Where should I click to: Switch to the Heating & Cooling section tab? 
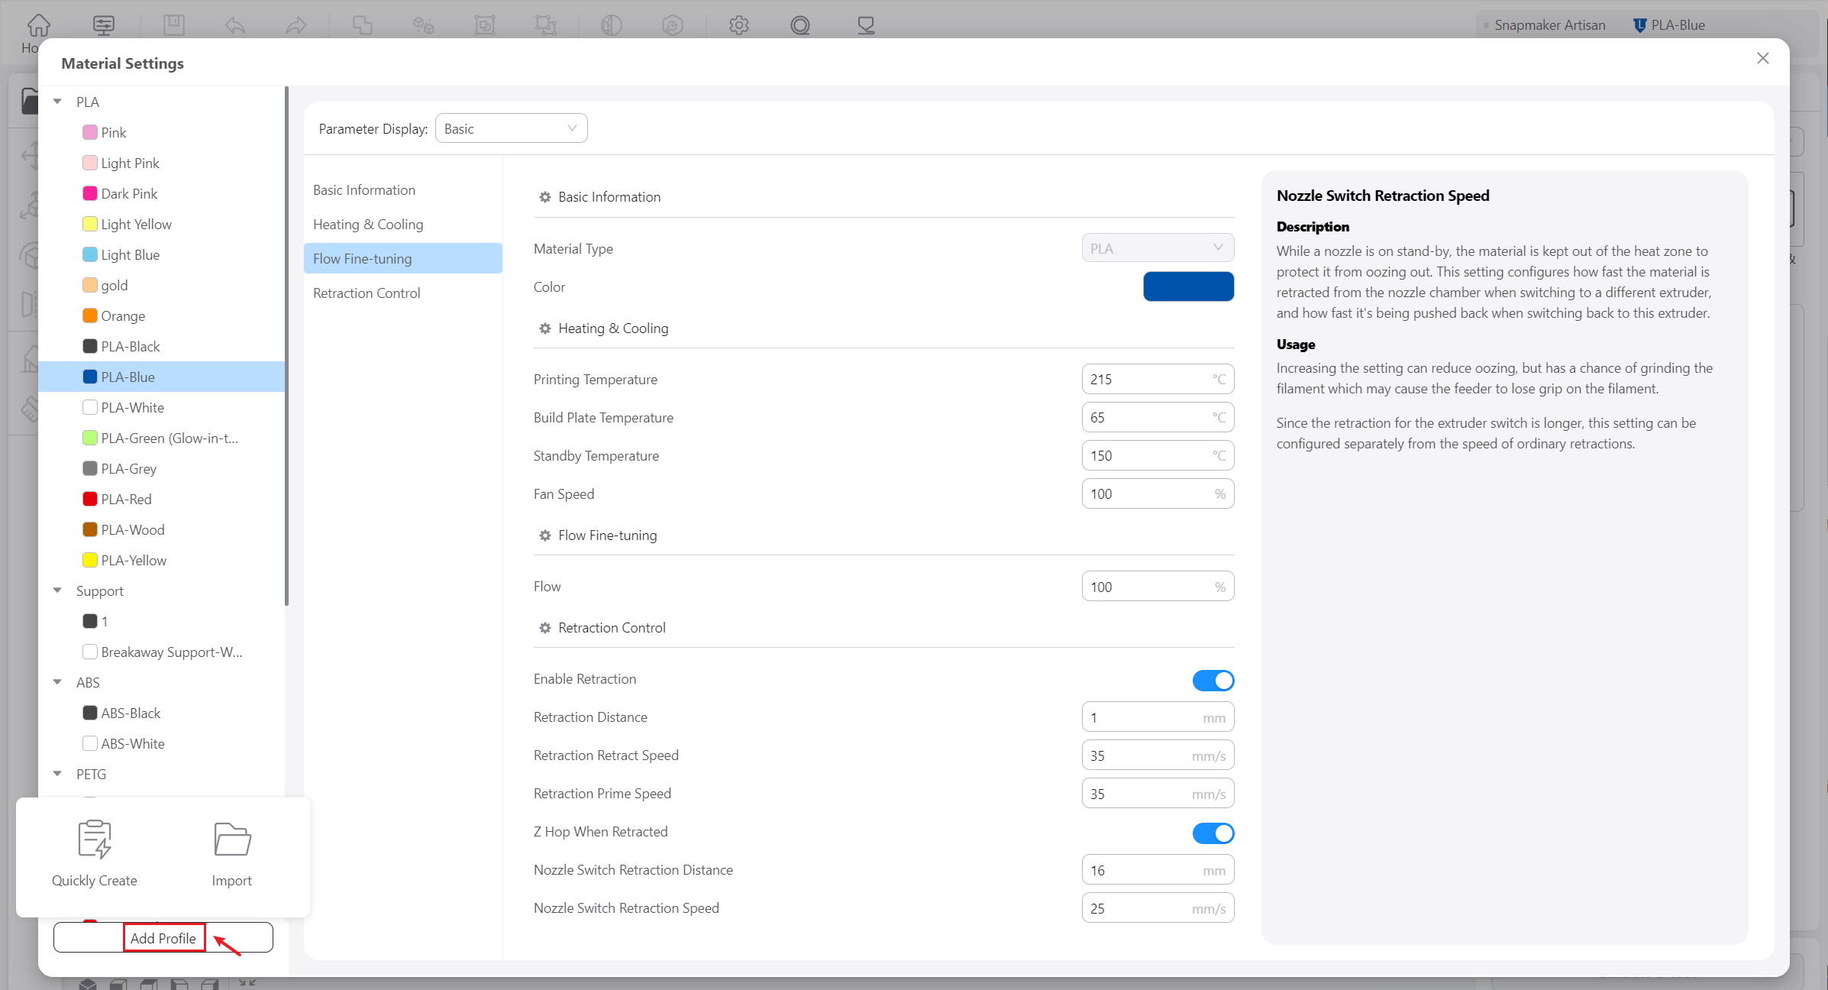point(402,224)
